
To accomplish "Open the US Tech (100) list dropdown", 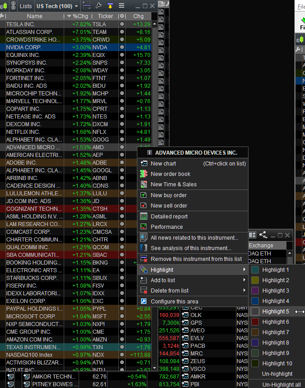I will pos(57,6).
